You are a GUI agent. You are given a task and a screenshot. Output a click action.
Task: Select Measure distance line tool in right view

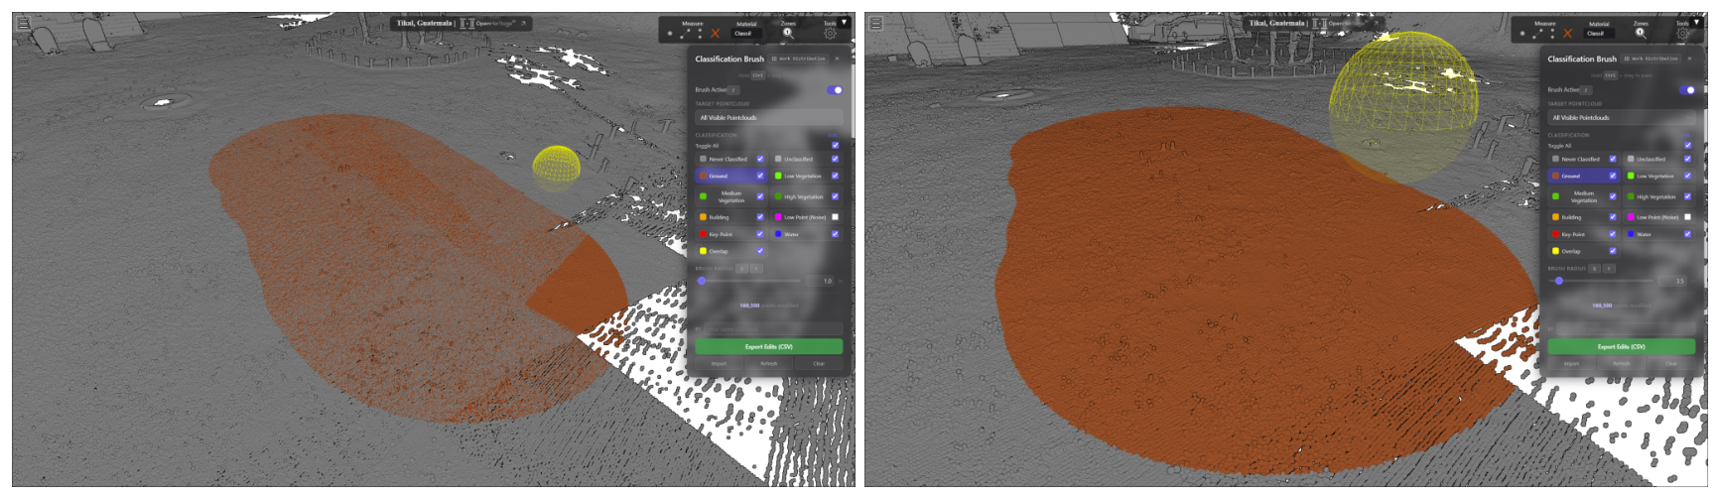click(1537, 33)
